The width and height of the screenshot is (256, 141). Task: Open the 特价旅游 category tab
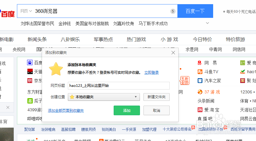[235, 39]
